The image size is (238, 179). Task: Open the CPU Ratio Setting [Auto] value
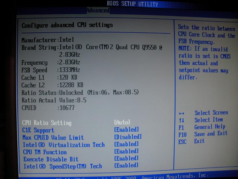point(122,122)
